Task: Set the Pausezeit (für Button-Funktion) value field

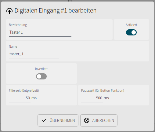Action: coord(92,98)
